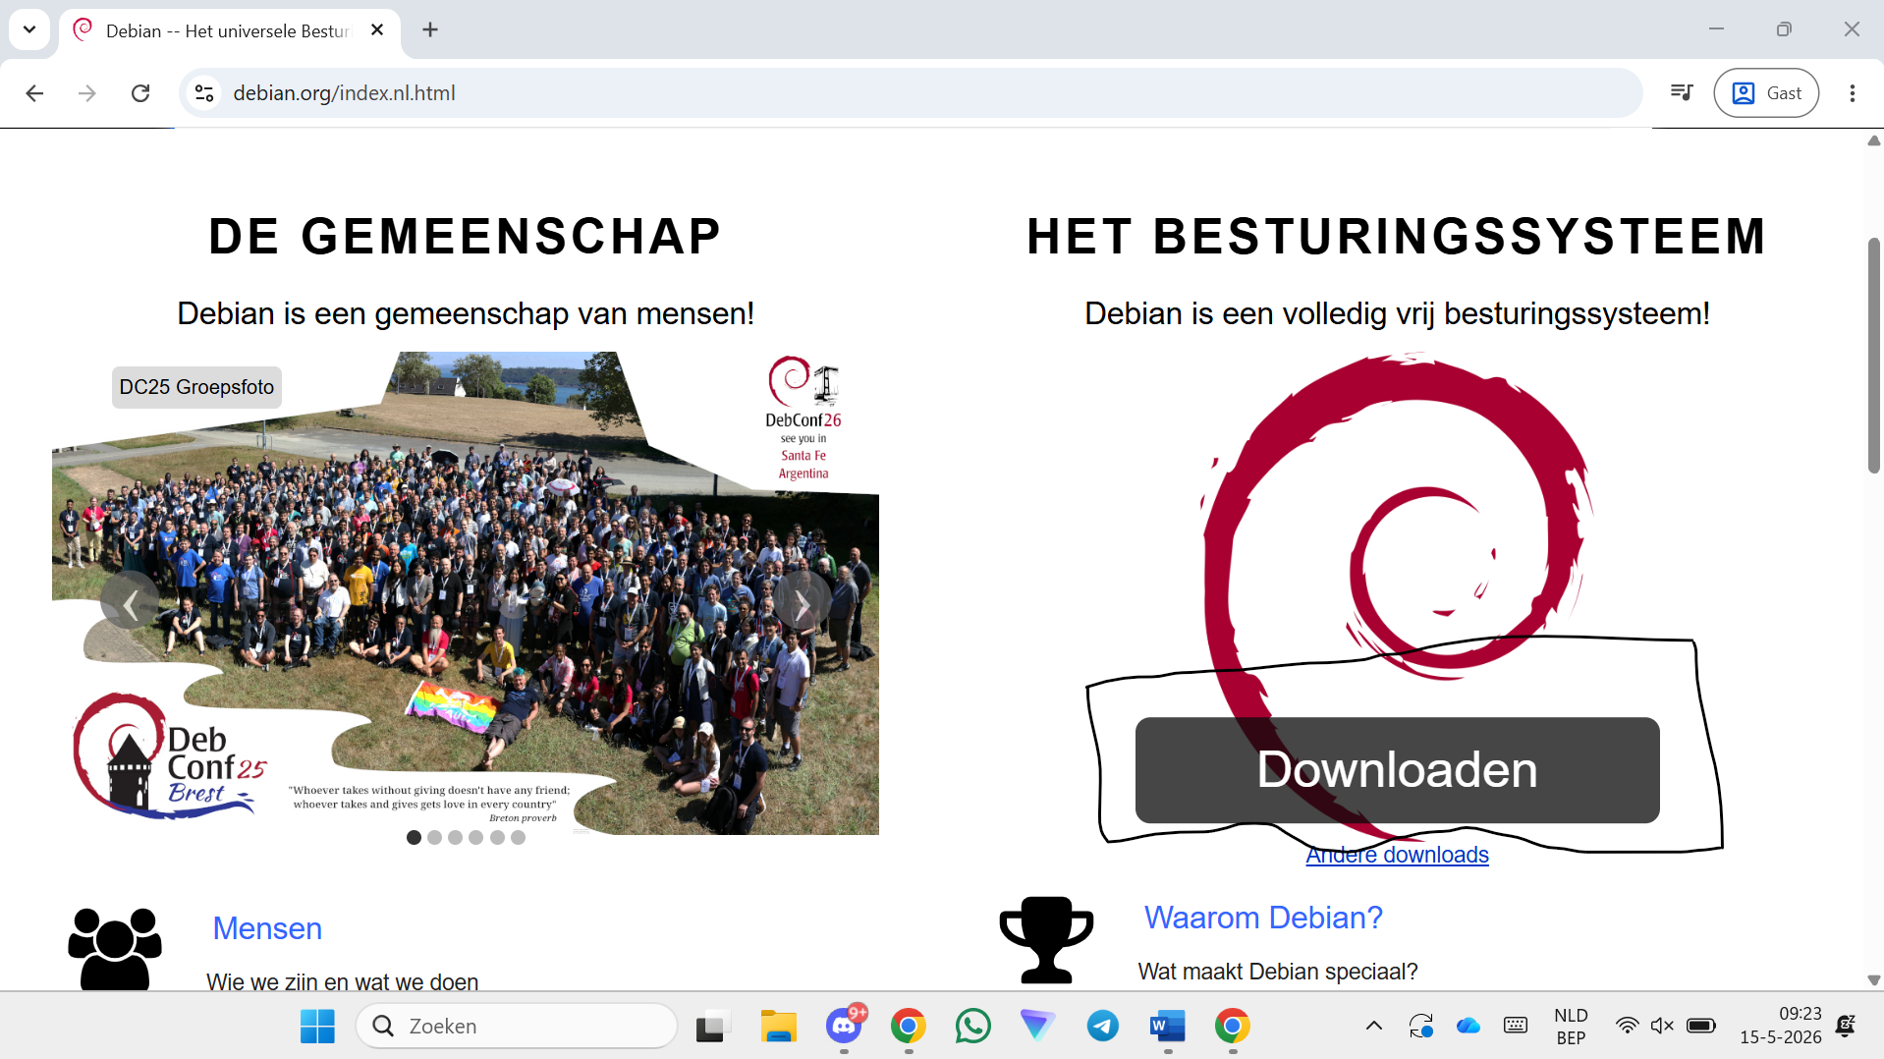Click the debian.org address bar
Viewport: 1884px width, 1059px height.
pyautogui.click(x=911, y=93)
